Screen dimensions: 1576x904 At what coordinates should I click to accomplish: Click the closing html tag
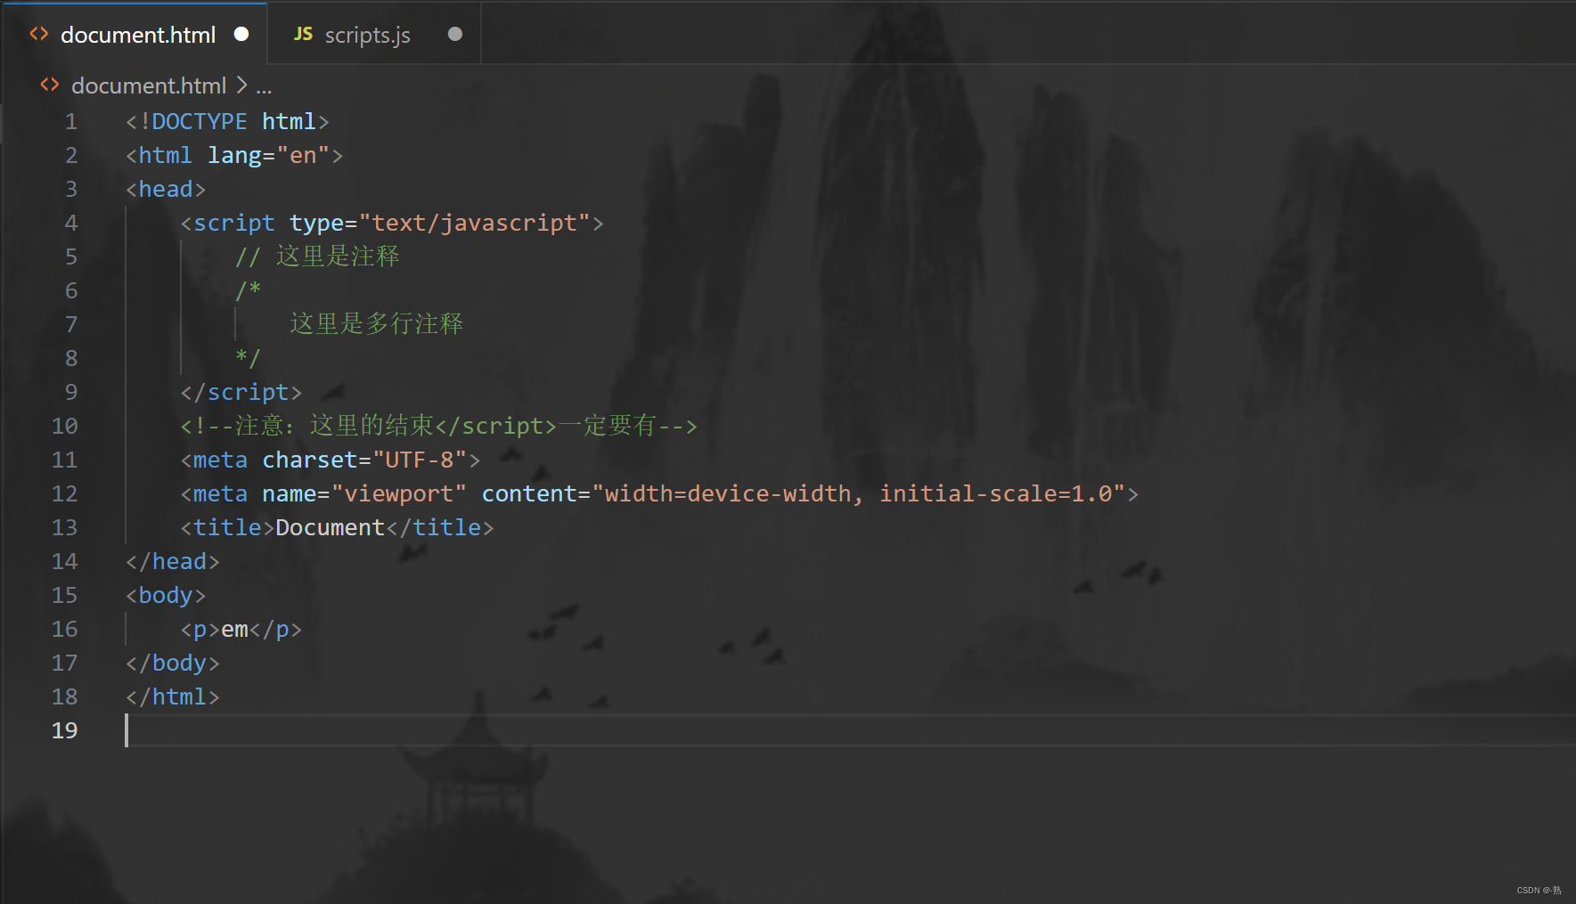(x=173, y=696)
